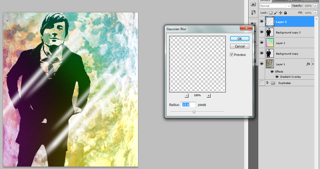Toggle the Gradient Overlay effect visibility
This screenshot has width=320, height=169.
277,77
